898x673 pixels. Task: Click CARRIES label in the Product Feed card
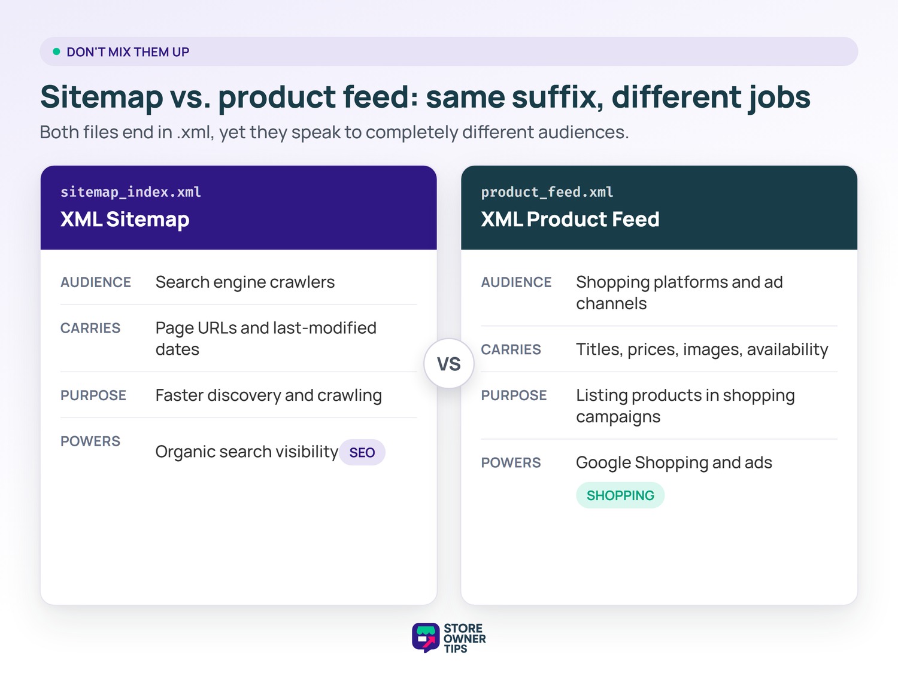pos(511,350)
